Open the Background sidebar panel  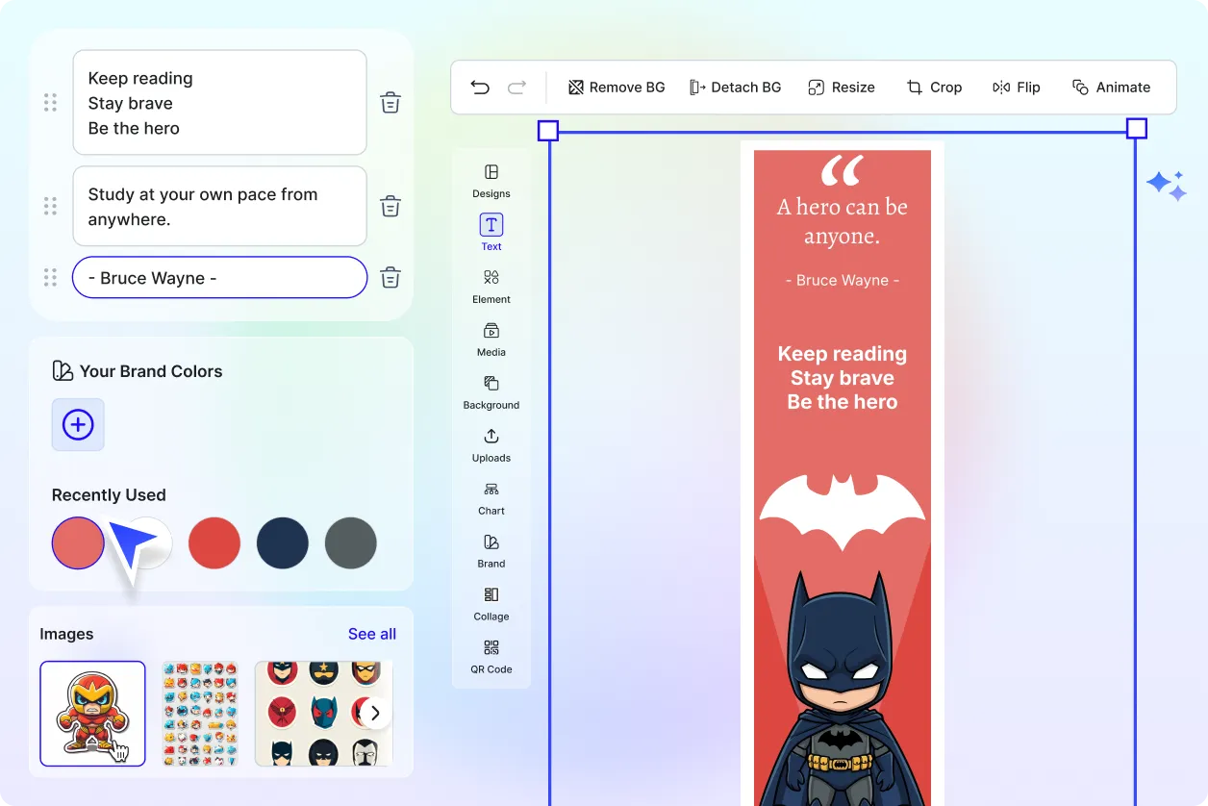pyautogui.click(x=491, y=392)
